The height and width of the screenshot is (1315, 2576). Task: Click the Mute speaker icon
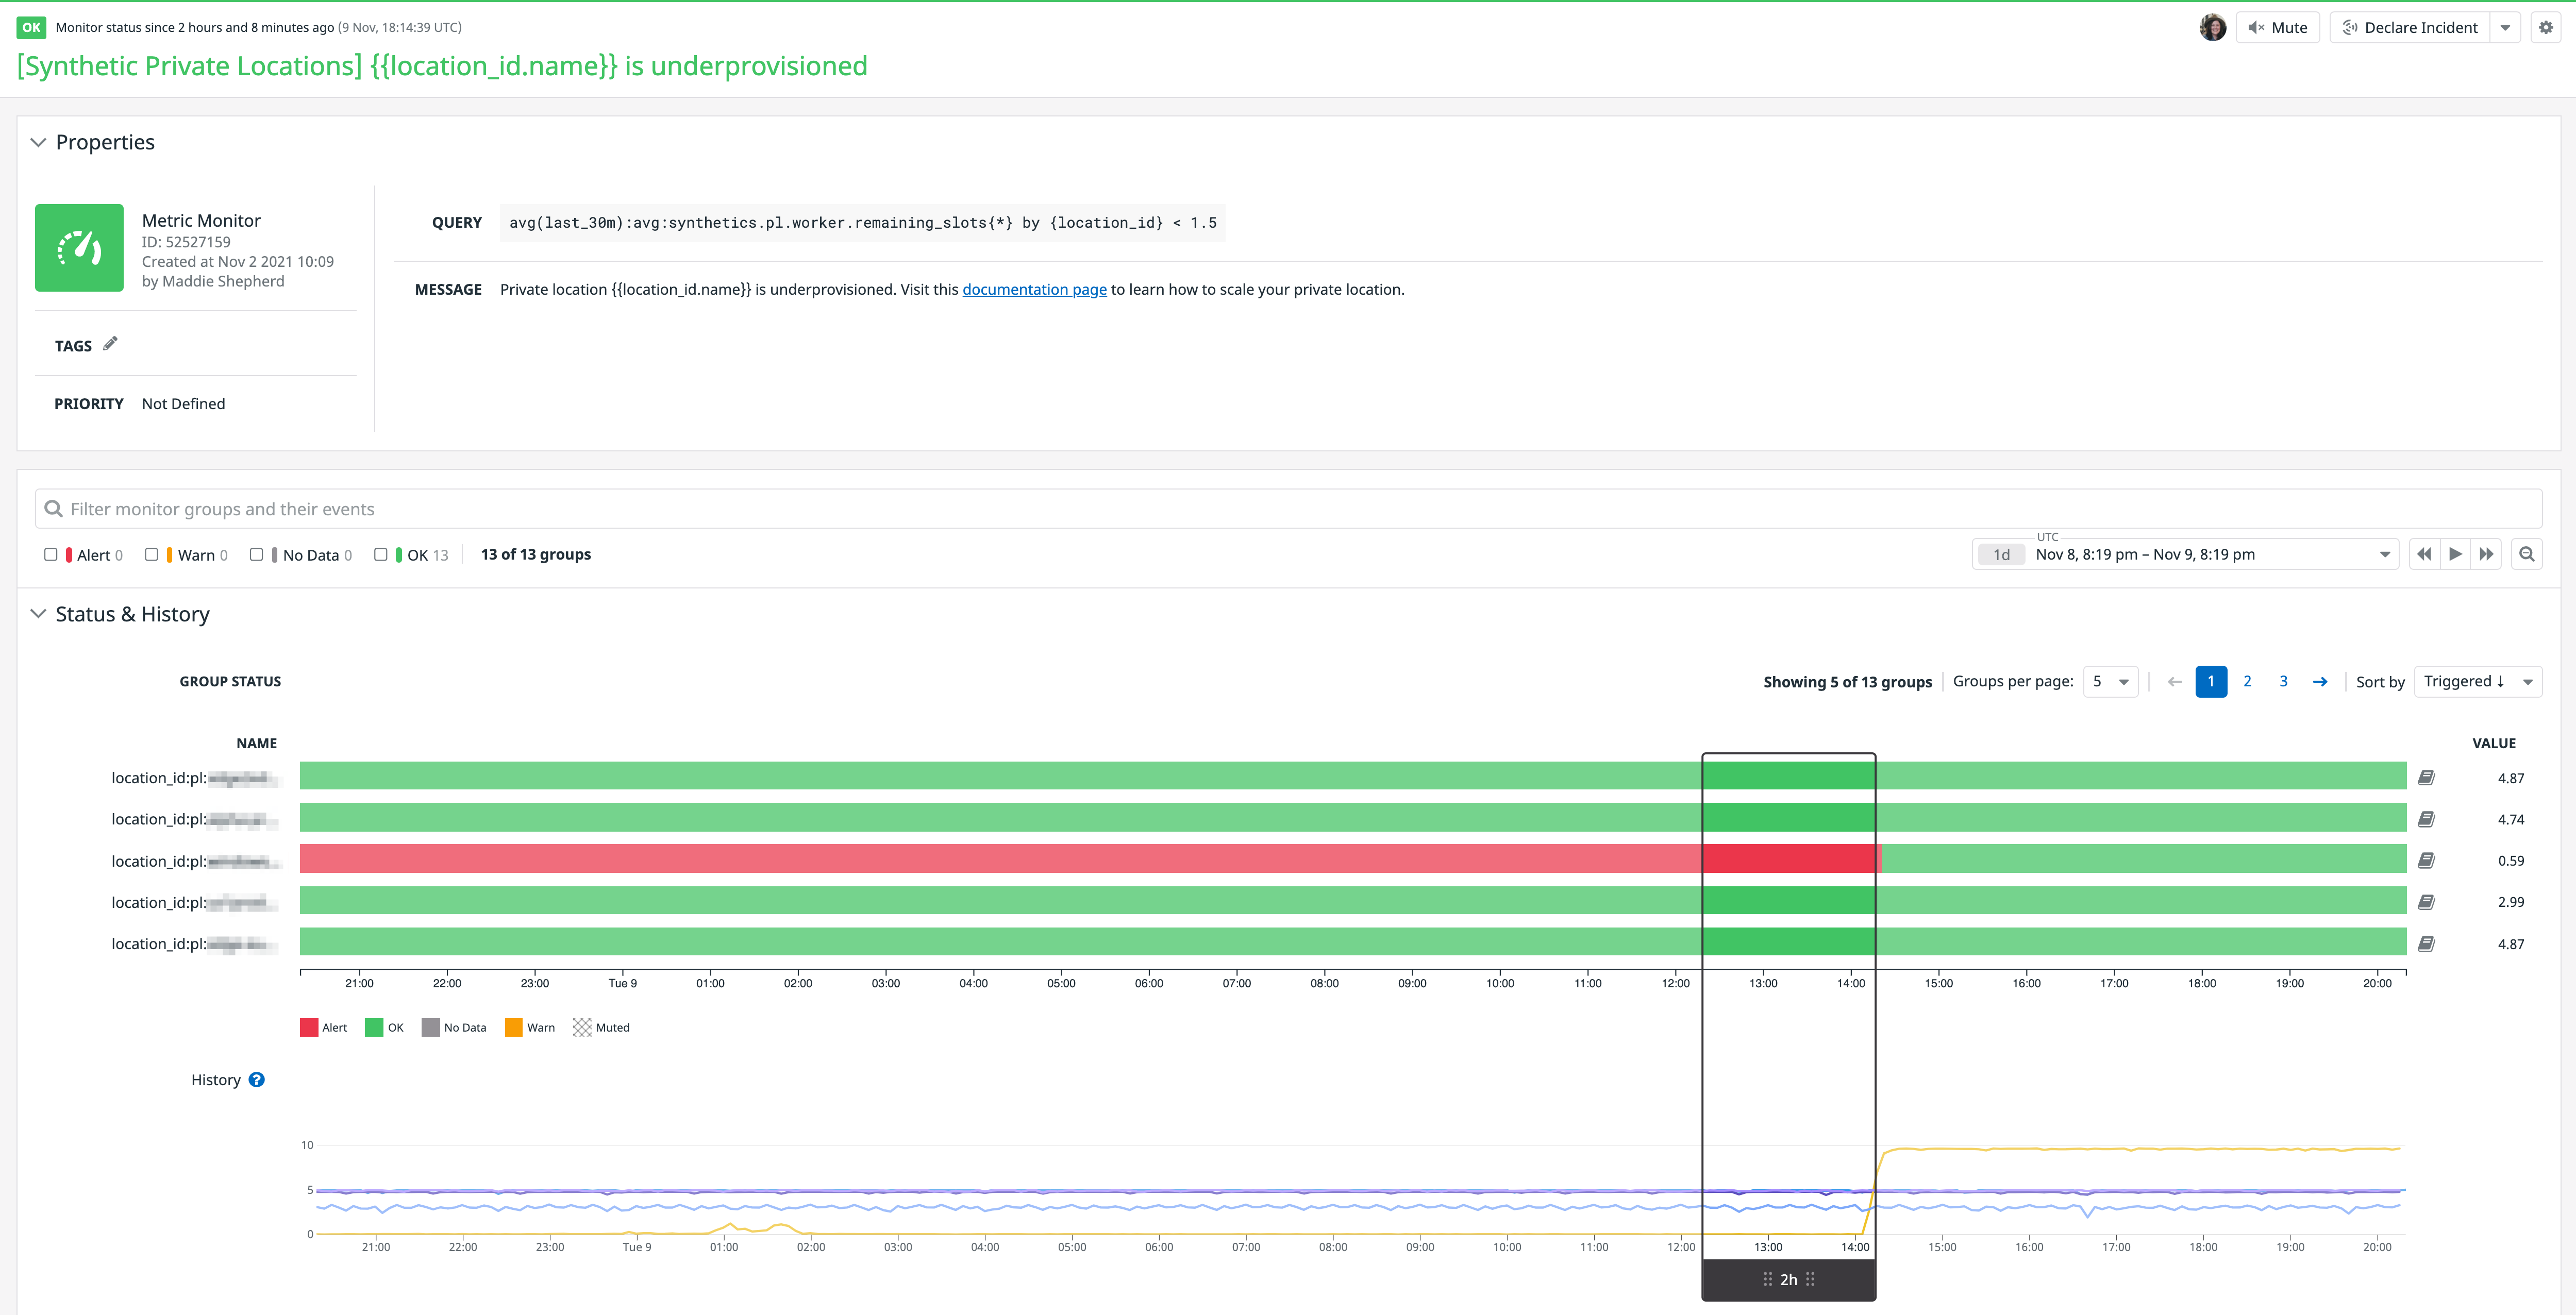click(2254, 27)
